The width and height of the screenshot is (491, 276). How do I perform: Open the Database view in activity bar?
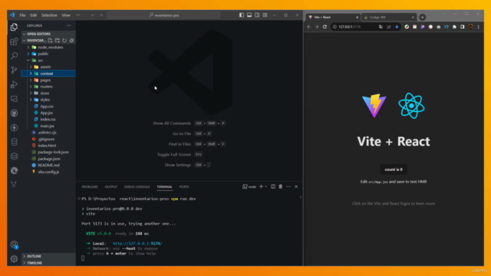pyautogui.click(x=14, y=142)
